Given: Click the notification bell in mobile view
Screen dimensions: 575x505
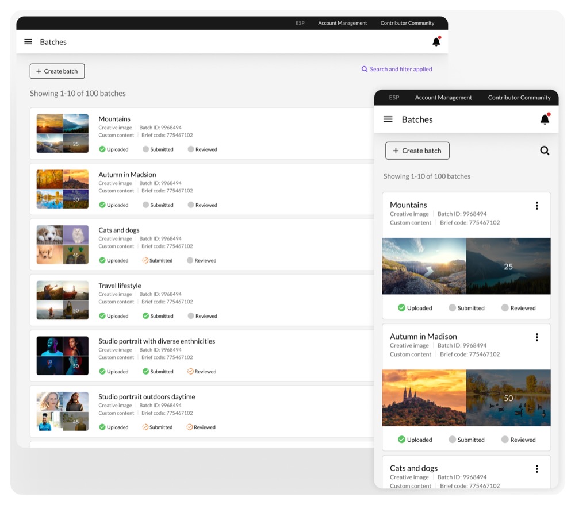Looking at the screenshot, I should click(545, 119).
